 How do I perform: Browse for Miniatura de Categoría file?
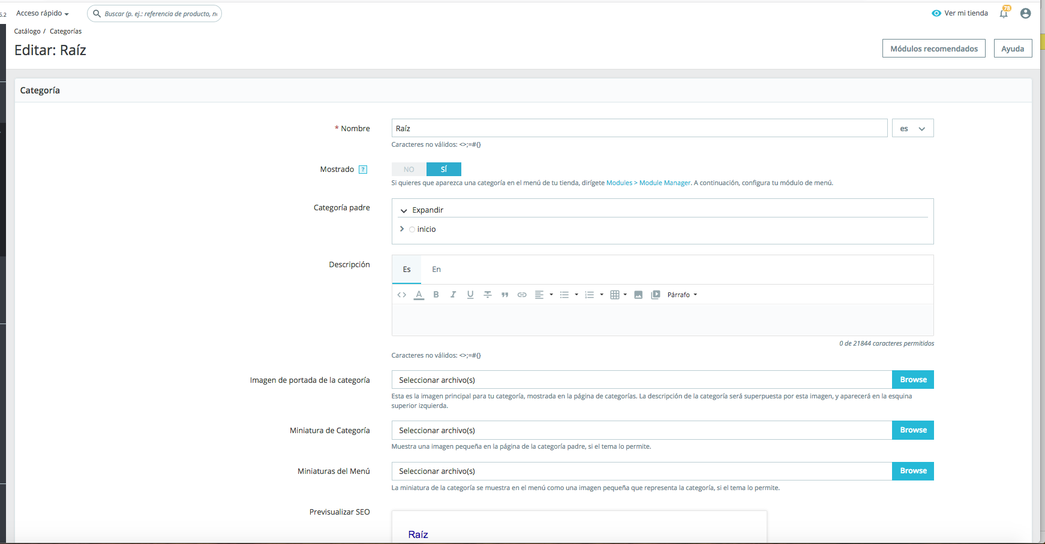coord(913,430)
